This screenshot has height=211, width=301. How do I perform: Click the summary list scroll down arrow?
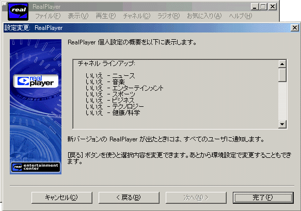click(282, 124)
